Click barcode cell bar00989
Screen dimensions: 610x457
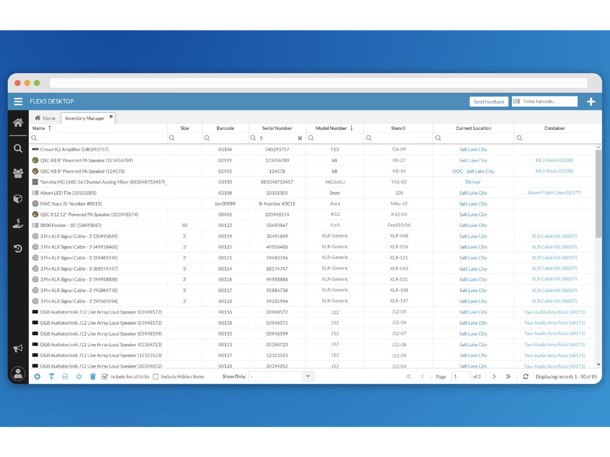[225, 204]
